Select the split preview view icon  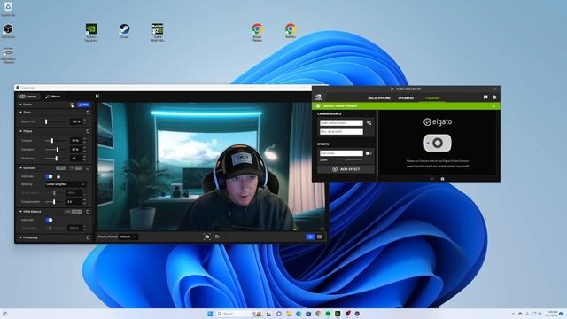(x=320, y=237)
